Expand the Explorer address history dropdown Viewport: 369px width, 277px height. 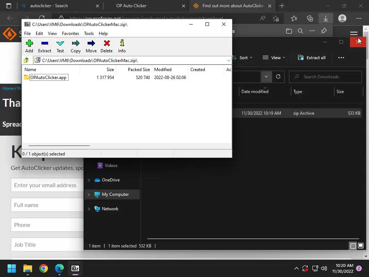pos(266,76)
